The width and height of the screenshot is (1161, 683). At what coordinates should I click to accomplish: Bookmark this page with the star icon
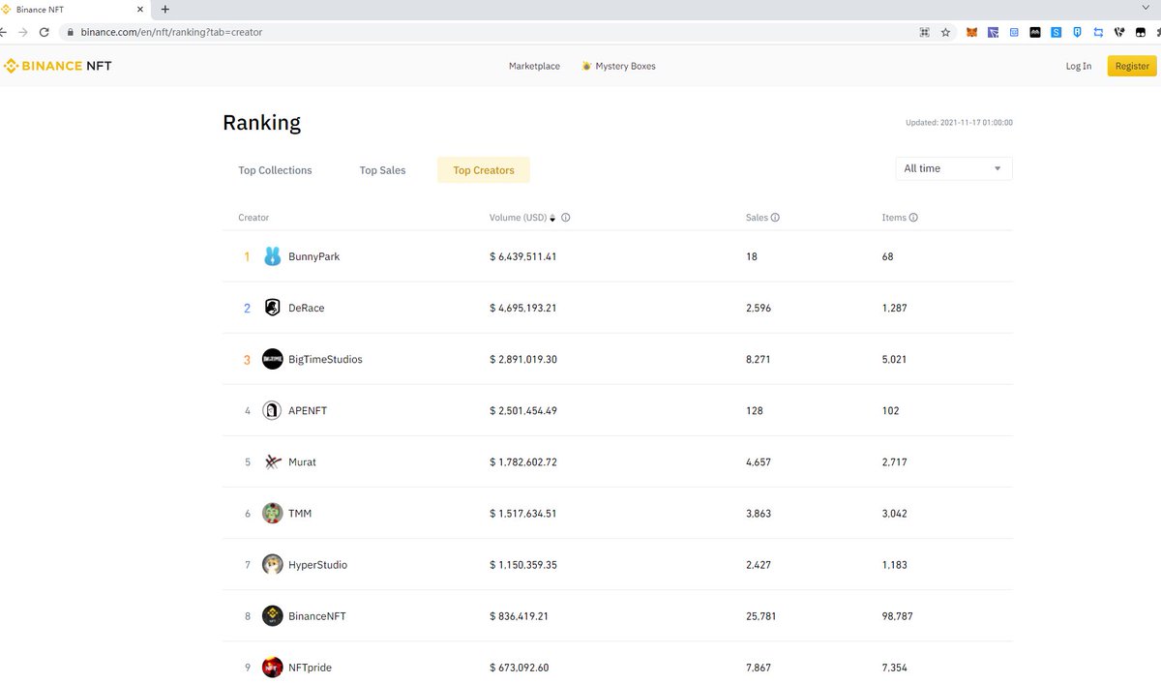(x=945, y=32)
